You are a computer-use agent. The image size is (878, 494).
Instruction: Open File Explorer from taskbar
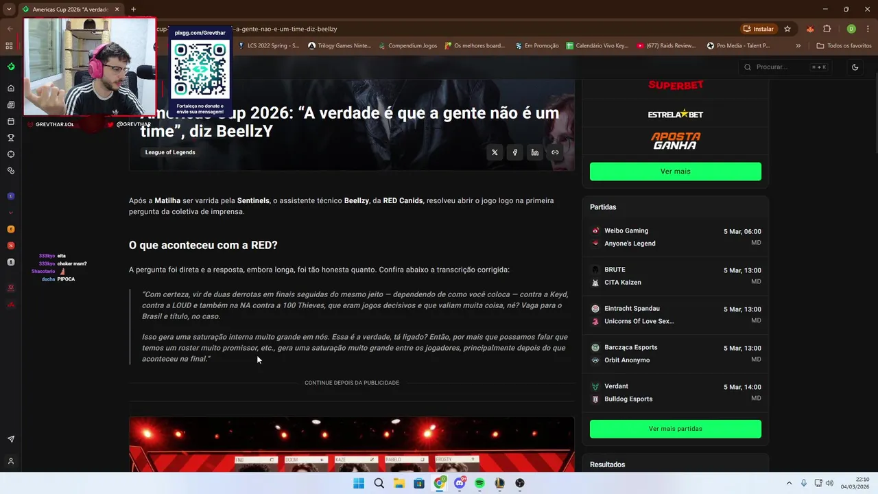[x=399, y=483]
